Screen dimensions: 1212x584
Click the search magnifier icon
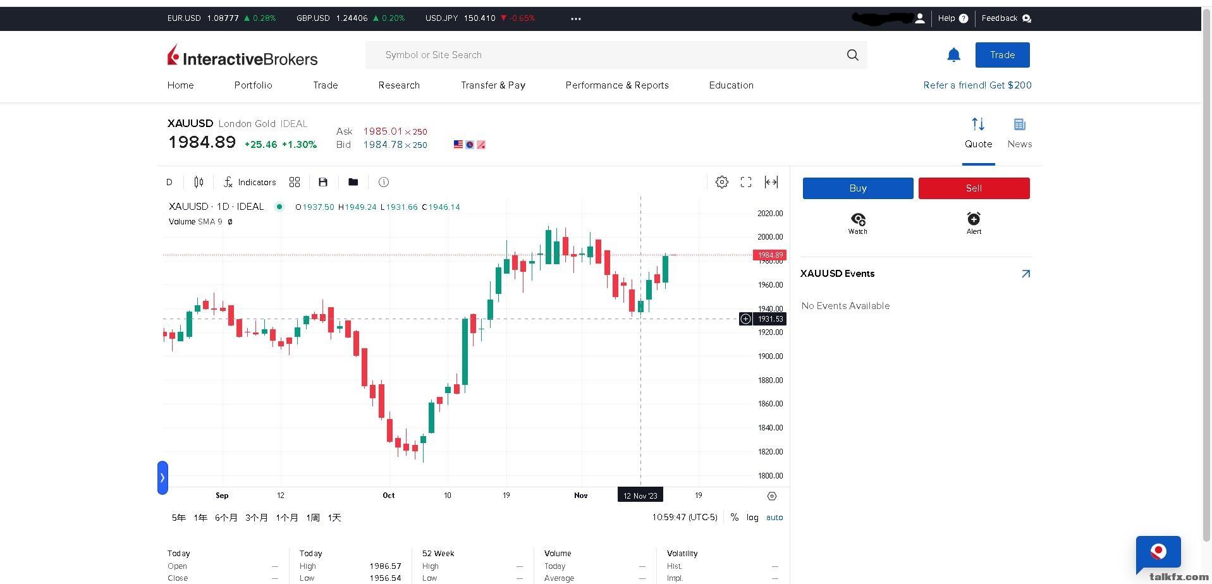click(x=852, y=55)
